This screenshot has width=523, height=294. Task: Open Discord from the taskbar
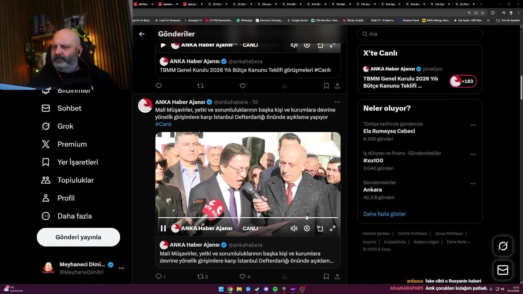tap(266, 289)
